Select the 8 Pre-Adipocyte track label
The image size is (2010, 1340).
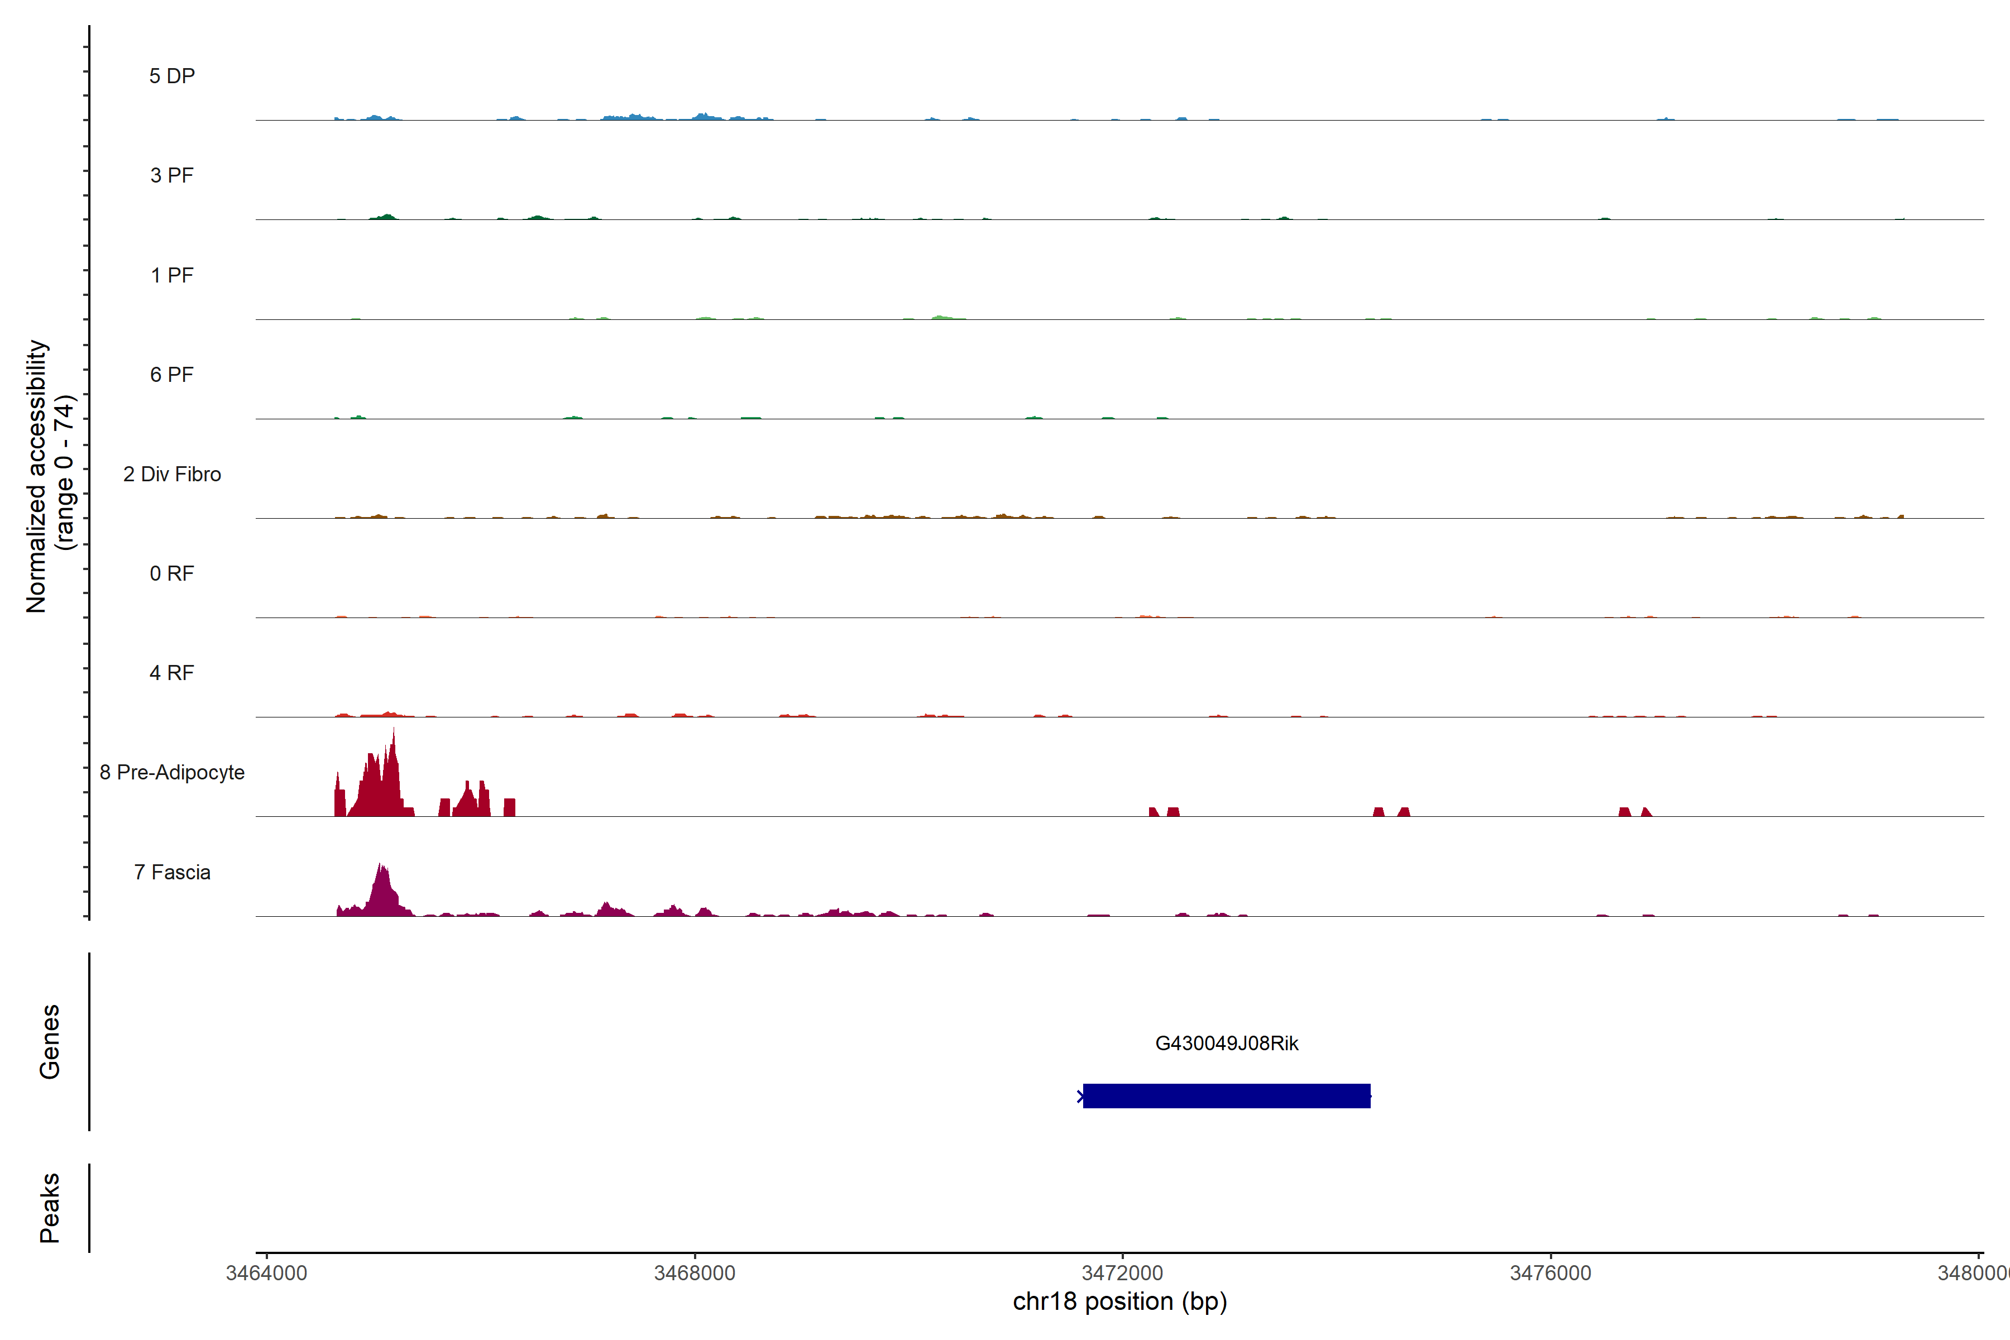(x=172, y=773)
